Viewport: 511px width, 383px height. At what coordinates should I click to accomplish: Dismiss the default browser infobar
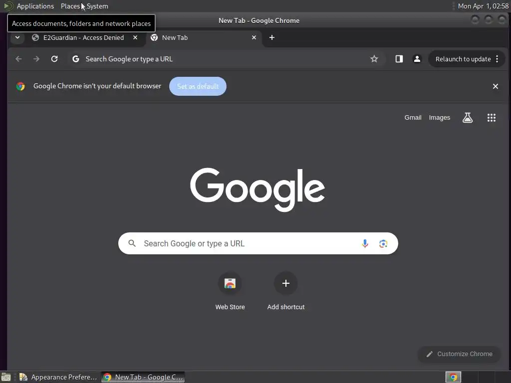[x=496, y=86]
